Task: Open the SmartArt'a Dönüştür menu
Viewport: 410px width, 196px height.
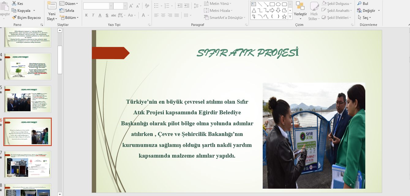Action: (225, 18)
